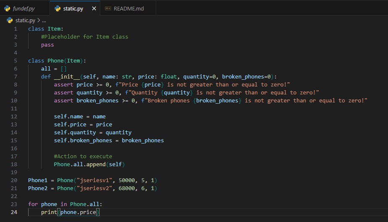The image size is (388, 222).
Task: Click 'assert broken_phones >= 0' on line 10
Action: point(94,101)
